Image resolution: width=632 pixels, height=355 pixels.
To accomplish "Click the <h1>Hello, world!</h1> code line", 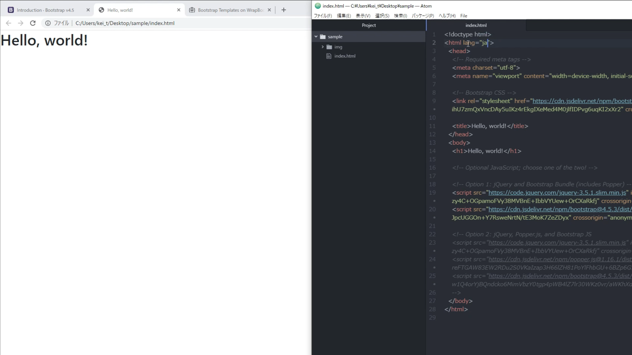I will (x=487, y=151).
